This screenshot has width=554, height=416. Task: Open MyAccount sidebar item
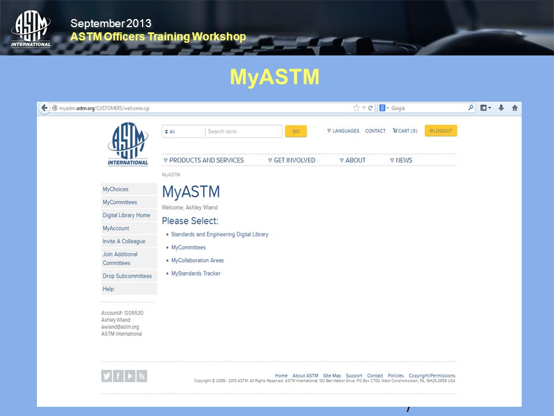[x=129, y=228]
